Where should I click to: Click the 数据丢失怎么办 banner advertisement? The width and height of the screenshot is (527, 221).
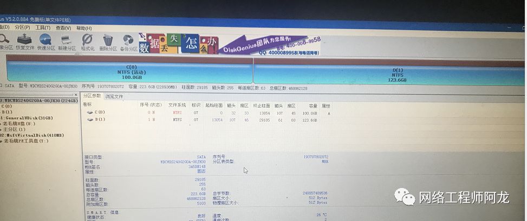pos(179,44)
